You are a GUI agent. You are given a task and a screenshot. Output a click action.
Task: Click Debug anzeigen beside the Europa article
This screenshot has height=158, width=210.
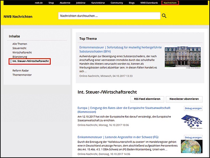(x=193, y=109)
